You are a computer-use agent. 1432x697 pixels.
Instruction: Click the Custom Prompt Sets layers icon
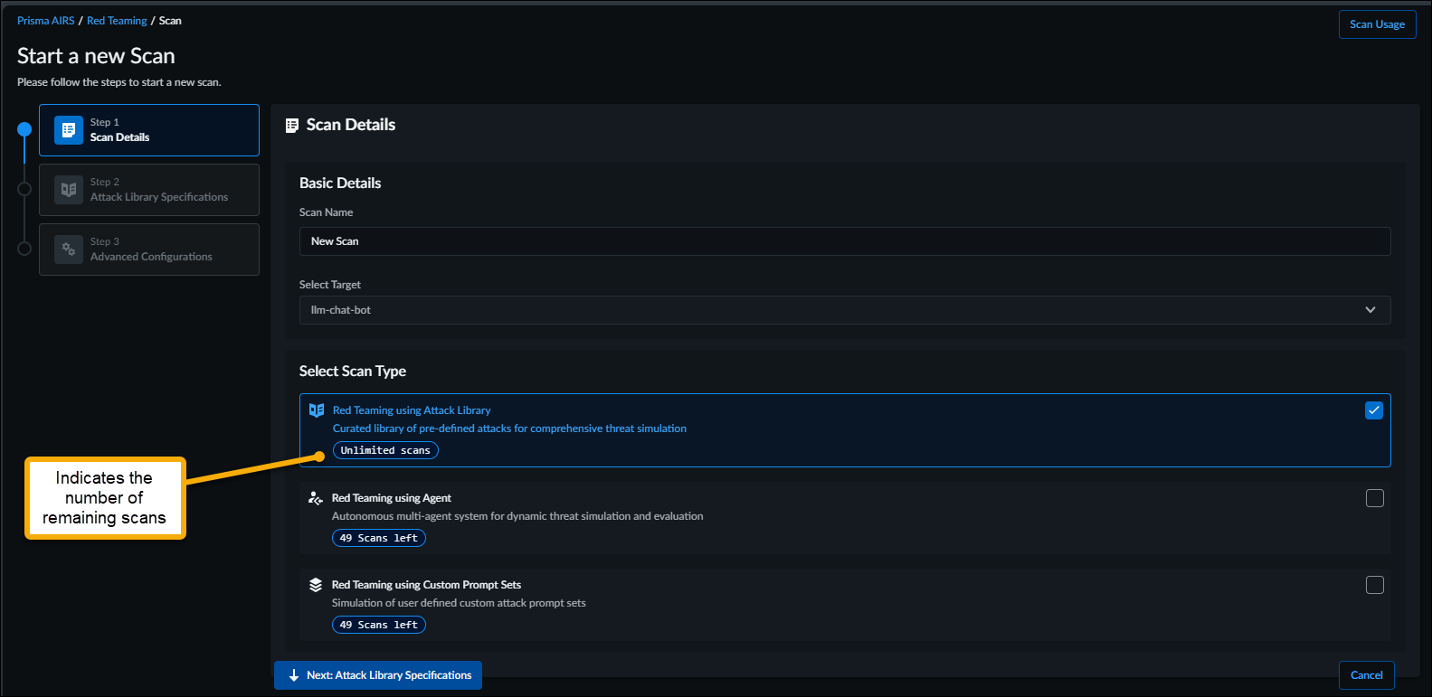point(316,585)
